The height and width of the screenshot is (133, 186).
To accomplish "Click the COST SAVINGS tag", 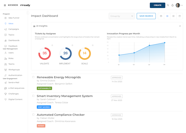I will [x=44, y=107].
